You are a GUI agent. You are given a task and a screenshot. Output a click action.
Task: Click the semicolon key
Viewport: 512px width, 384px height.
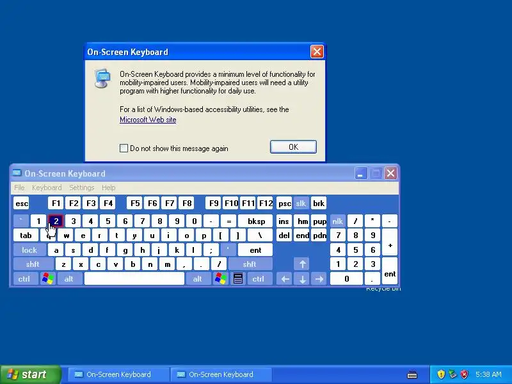[211, 250]
